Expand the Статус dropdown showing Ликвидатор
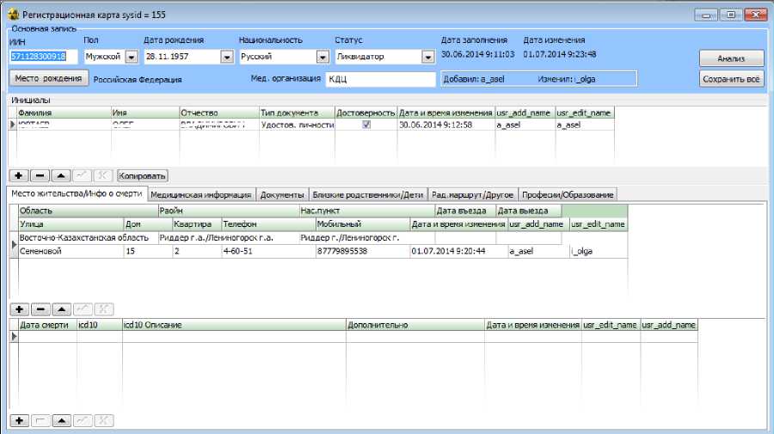This screenshot has height=434, width=774. [427, 57]
